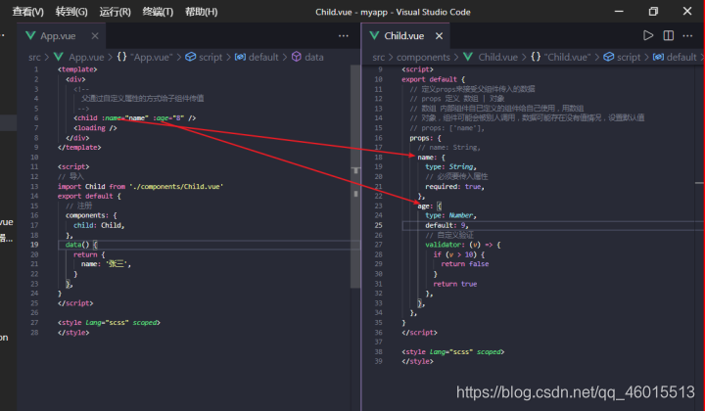
Task: Select the App.vue file breadcrumb in the left editor
Action: pos(86,57)
